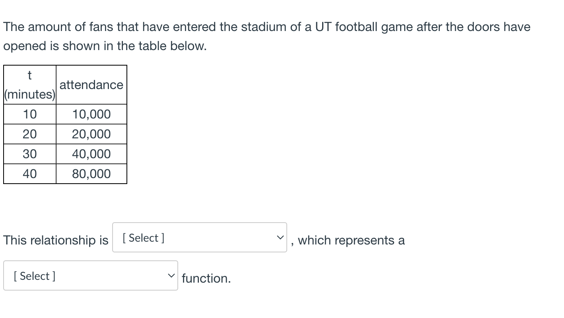Open the first [Select] dropdown after 'This relationship is'
Viewport: 564px width, 318px height.
(x=199, y=238)
